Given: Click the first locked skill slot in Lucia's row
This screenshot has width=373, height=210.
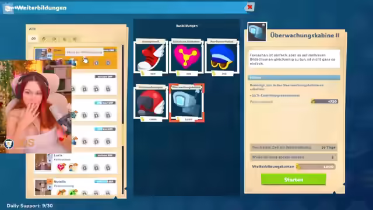Looking at the screenshot, I should (x=85, y=167).
